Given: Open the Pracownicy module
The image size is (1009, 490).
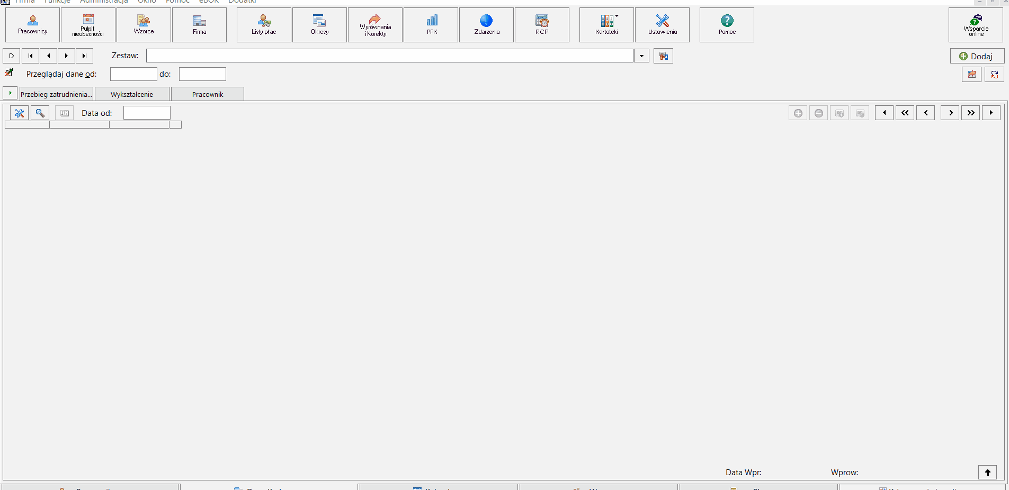Looking at the screenshot, I should [33, 25].
